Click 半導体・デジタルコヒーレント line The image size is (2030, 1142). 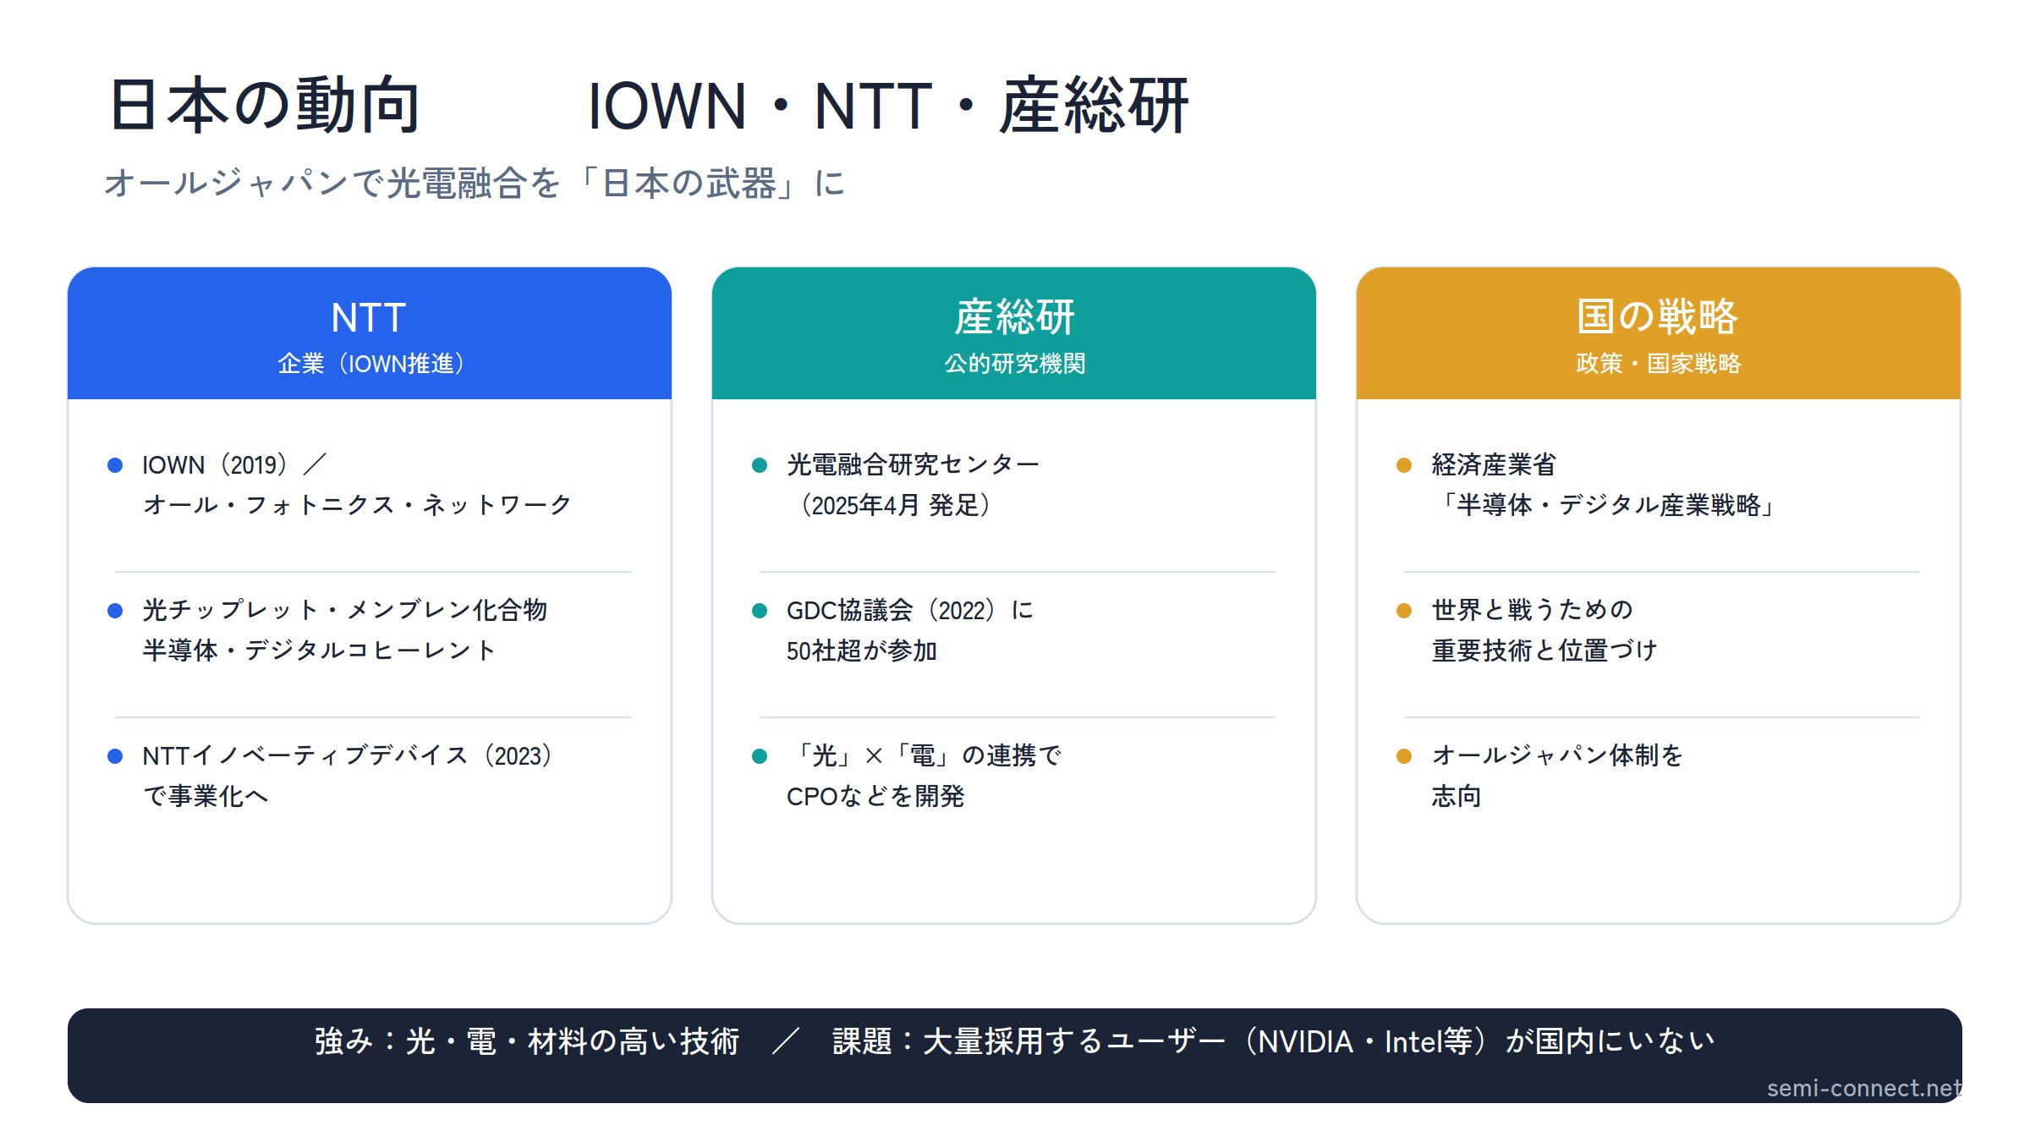click(319, 651)
